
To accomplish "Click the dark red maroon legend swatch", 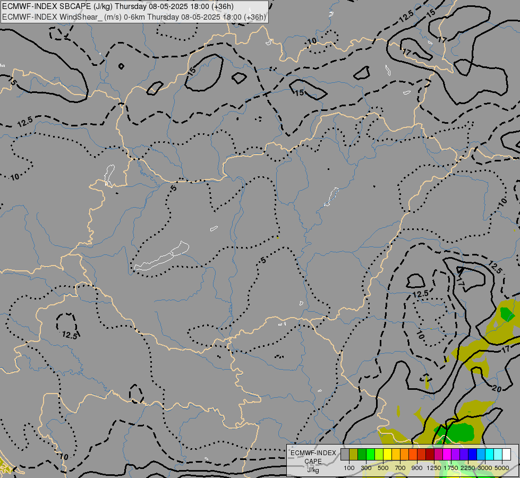I will point(430,454).
